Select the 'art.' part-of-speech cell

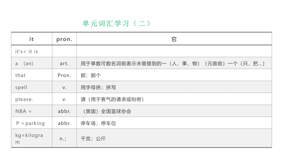(x=64, y=63)
